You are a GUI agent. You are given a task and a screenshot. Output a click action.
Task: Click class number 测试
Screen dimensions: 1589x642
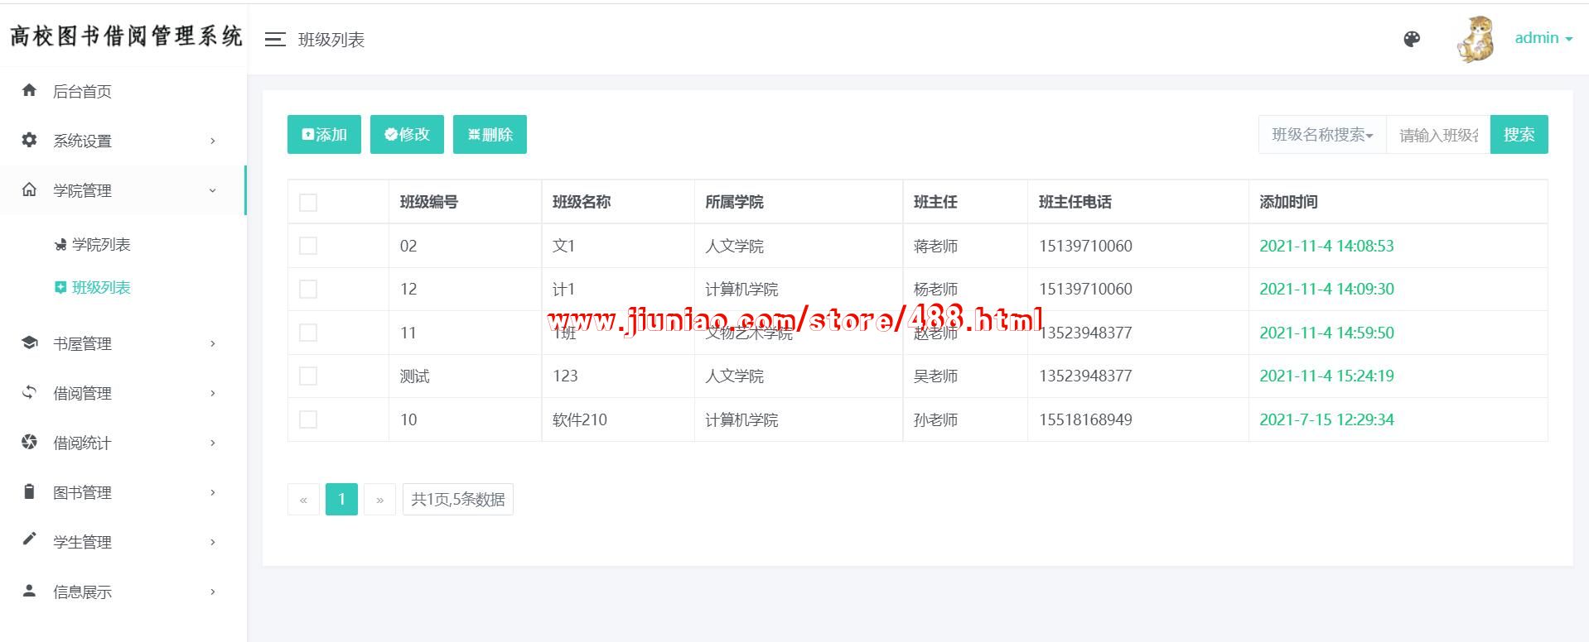click(414, 376)
